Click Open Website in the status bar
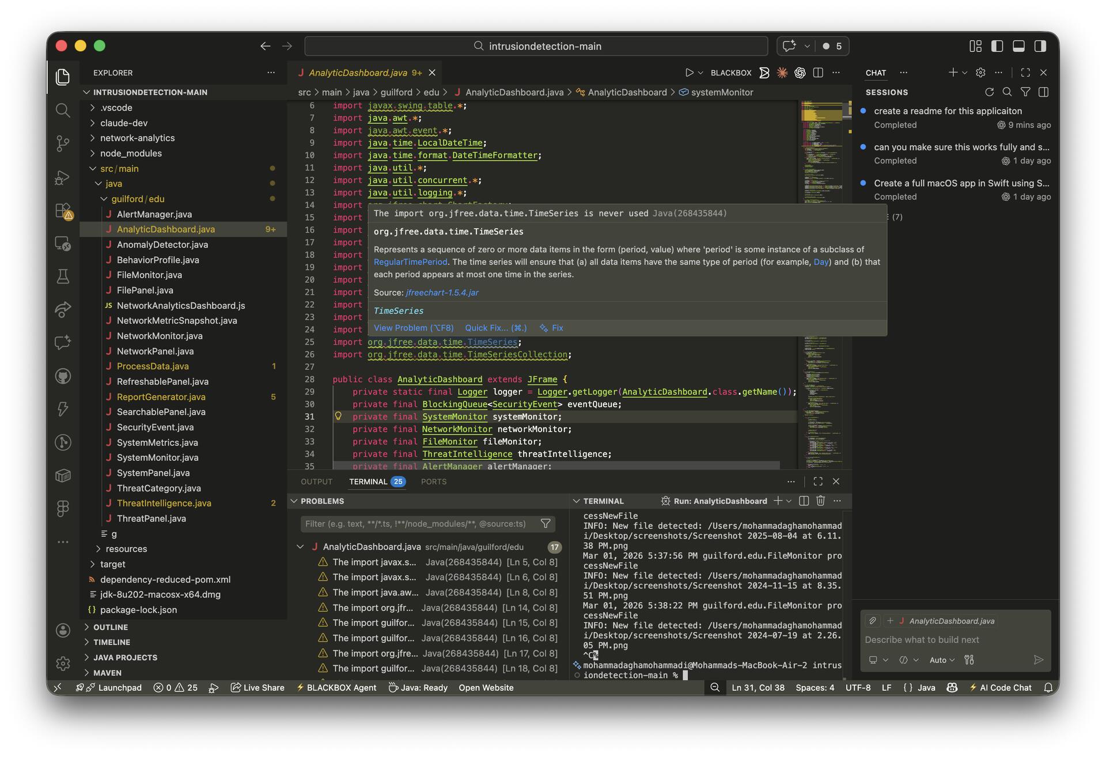 coord(487,687)
